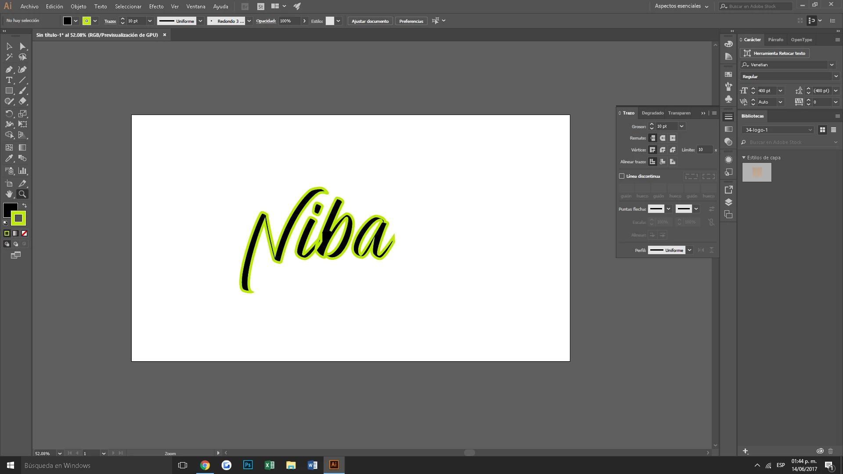This screenshot has width=843, height=474.
Task: Select the round cap Remate option
Action: 663,138
